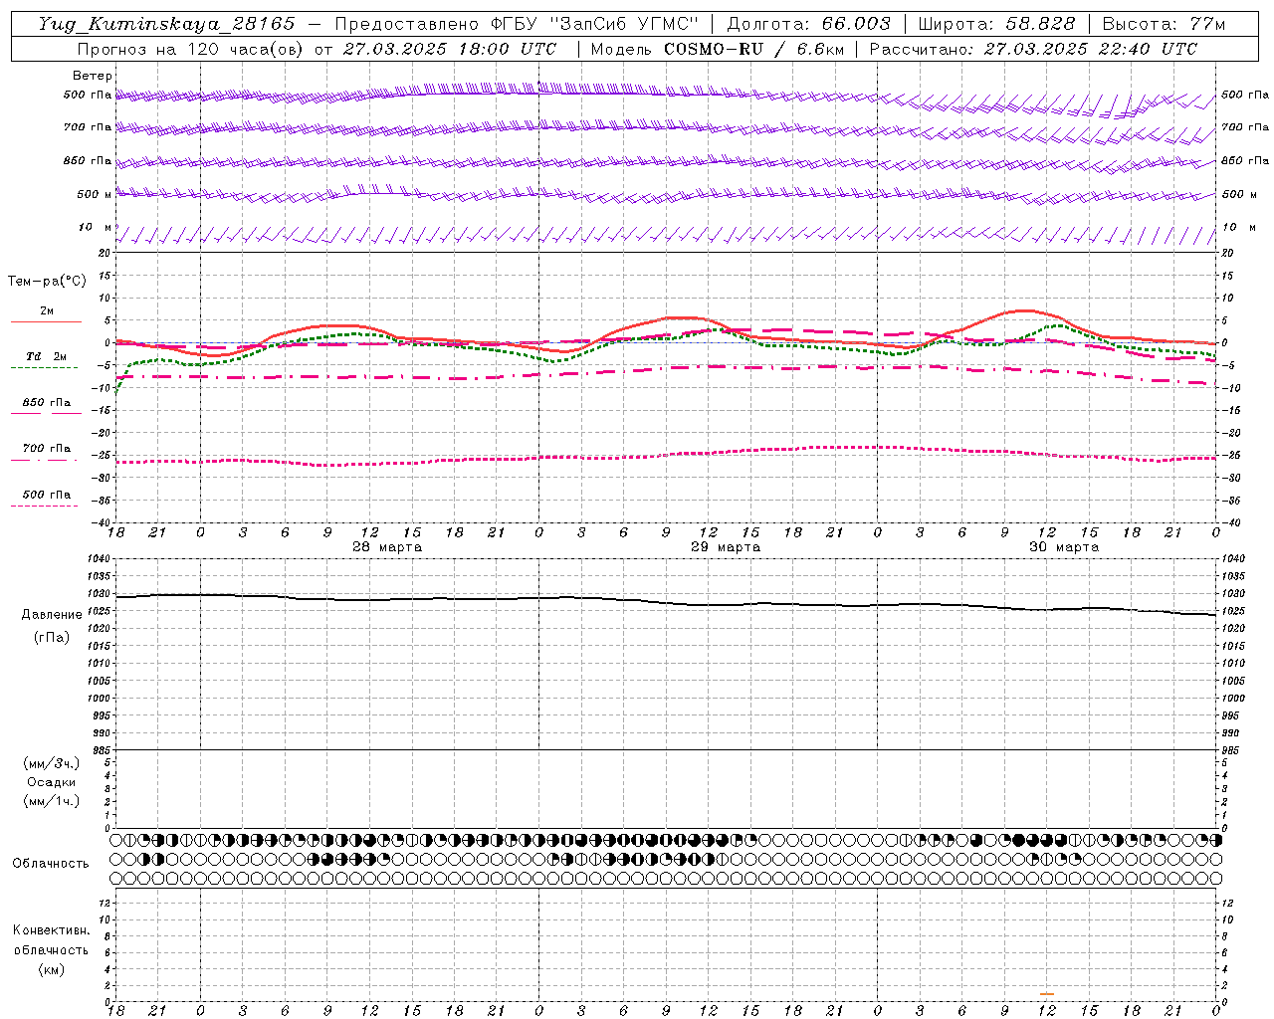
Task: Click the station title Yug_Kuminskaya_28165
Action: click(166, 24)
